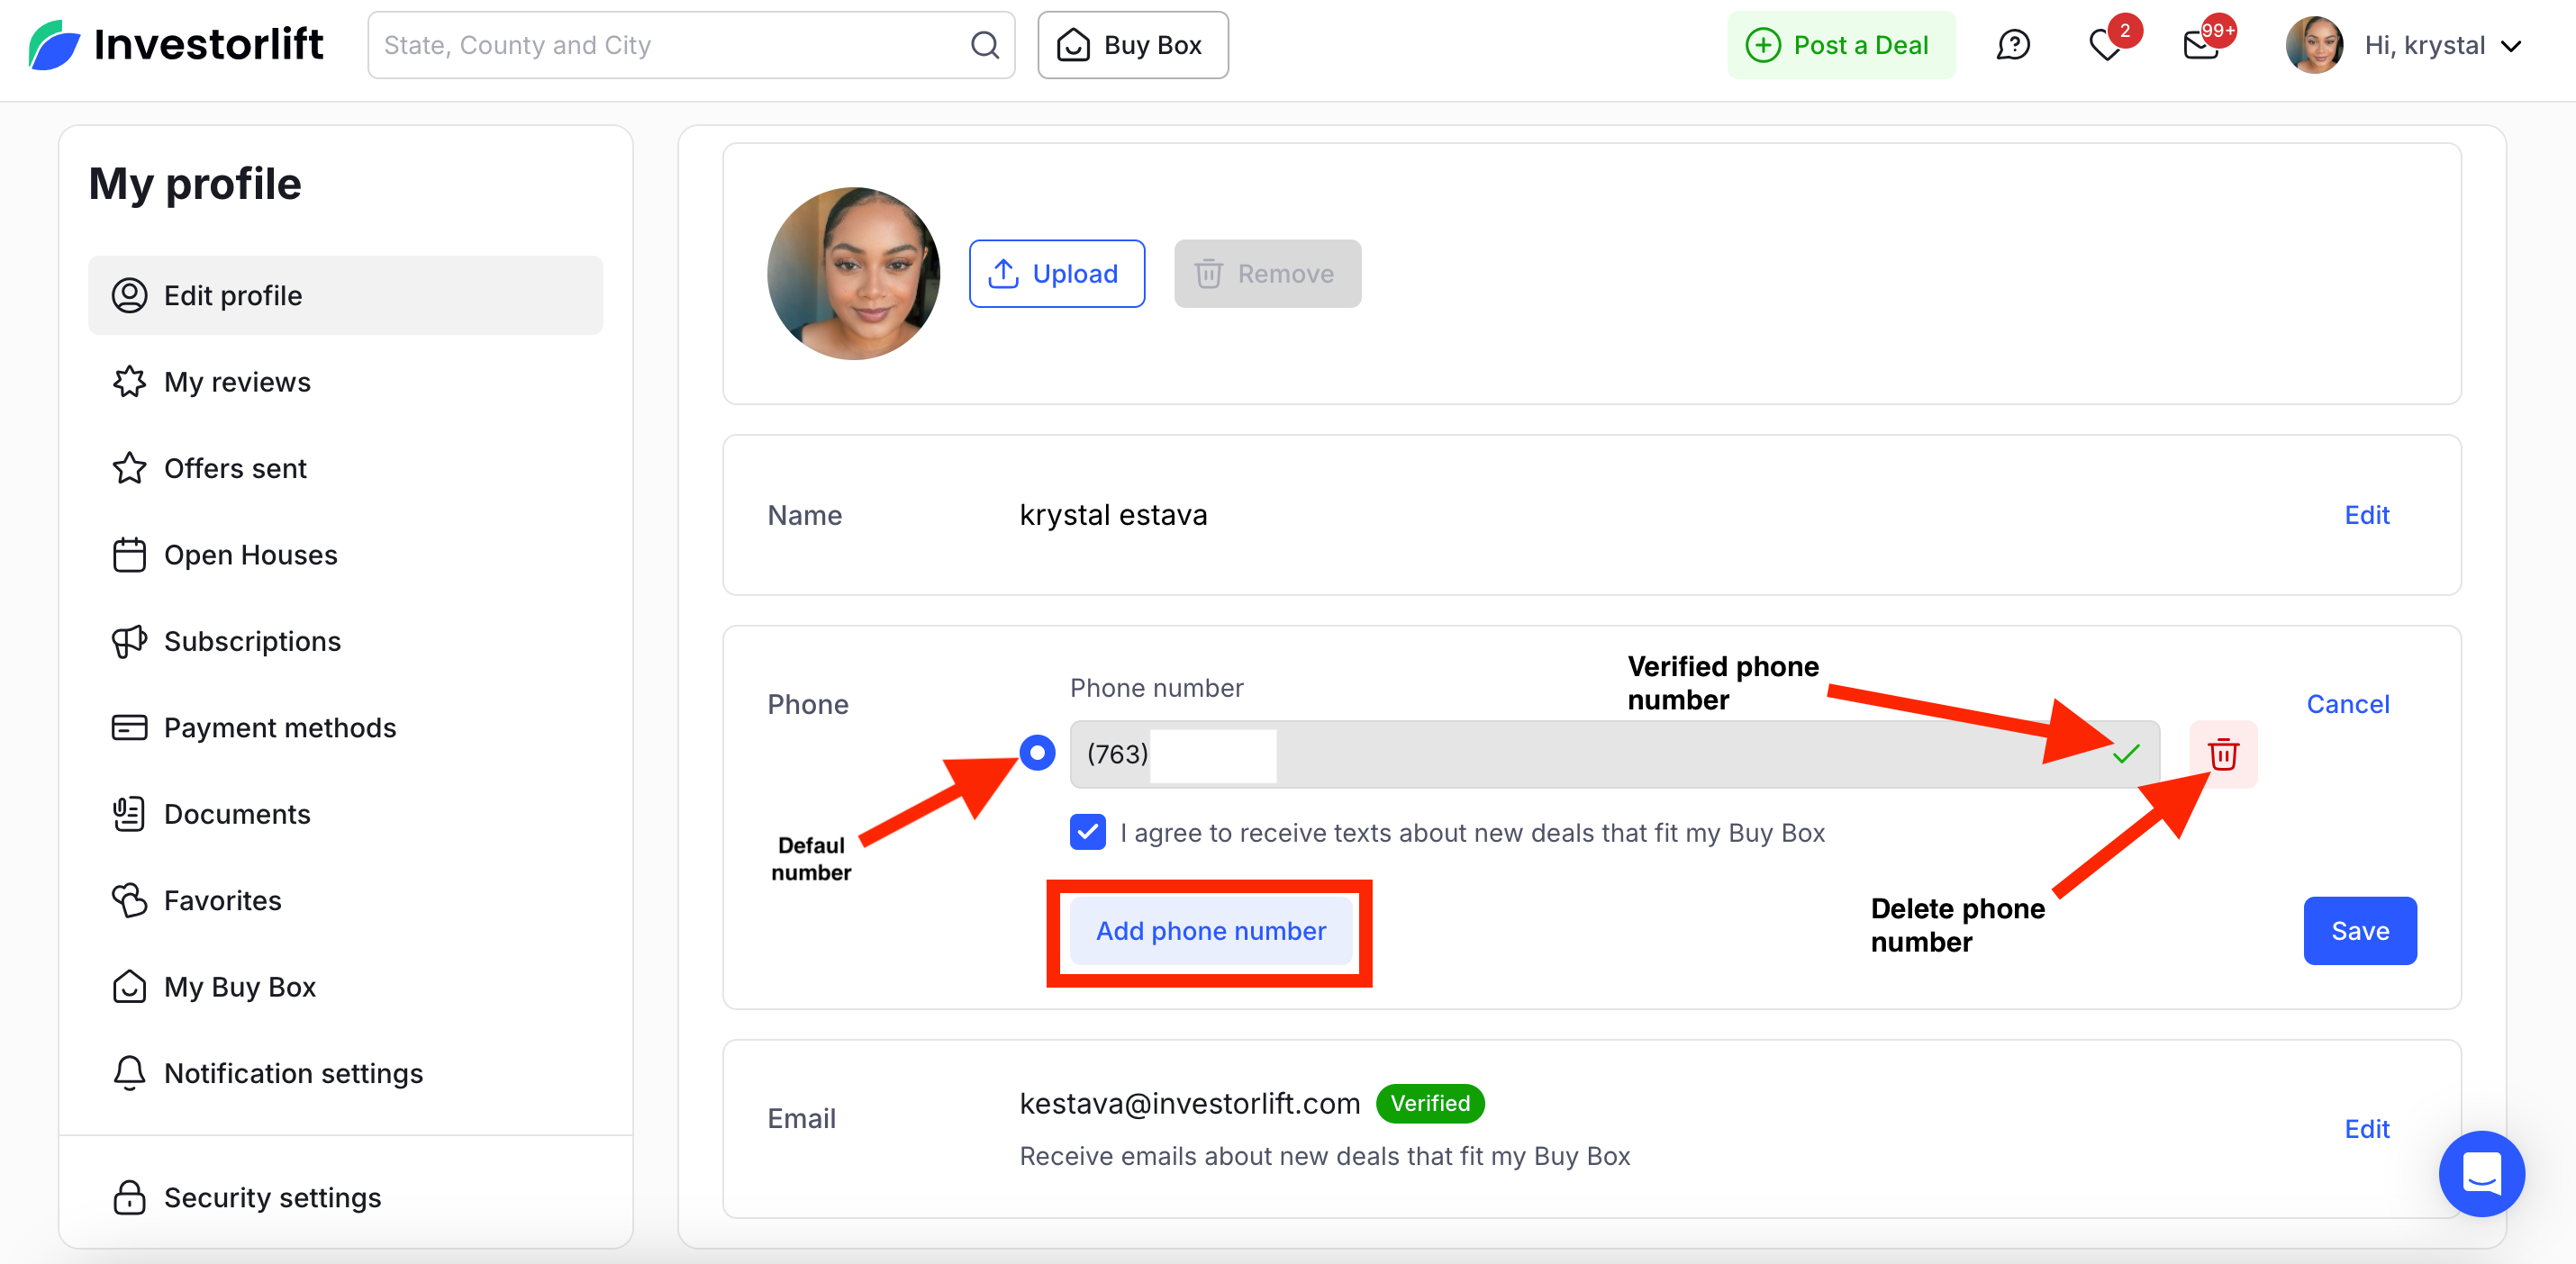Image resolution: width=2576 pixels, height=1264 pixels.
Task: Open Subscriptions page
Action: (345, 642)
